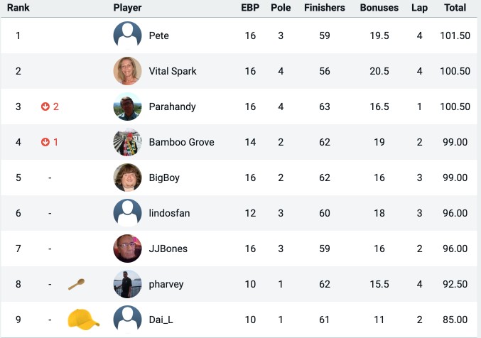Click Parahandy's avatar picture
Image resolution: width=481 pixels, height=338 pixels.
(128, 107)
